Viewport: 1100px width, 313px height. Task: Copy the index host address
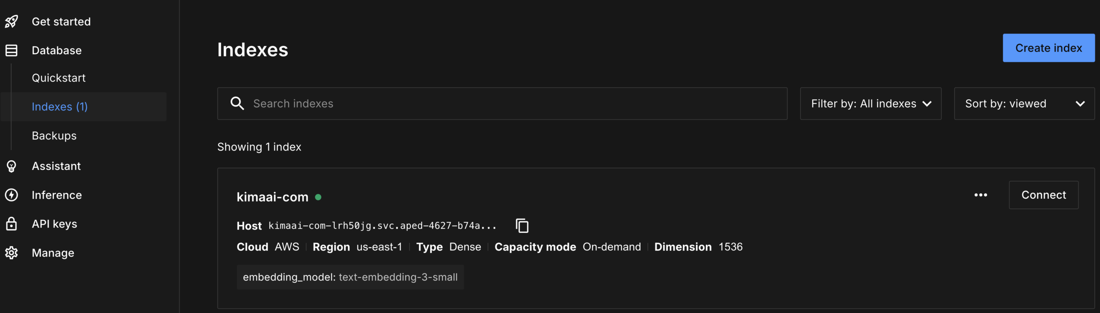pos(522,225)
